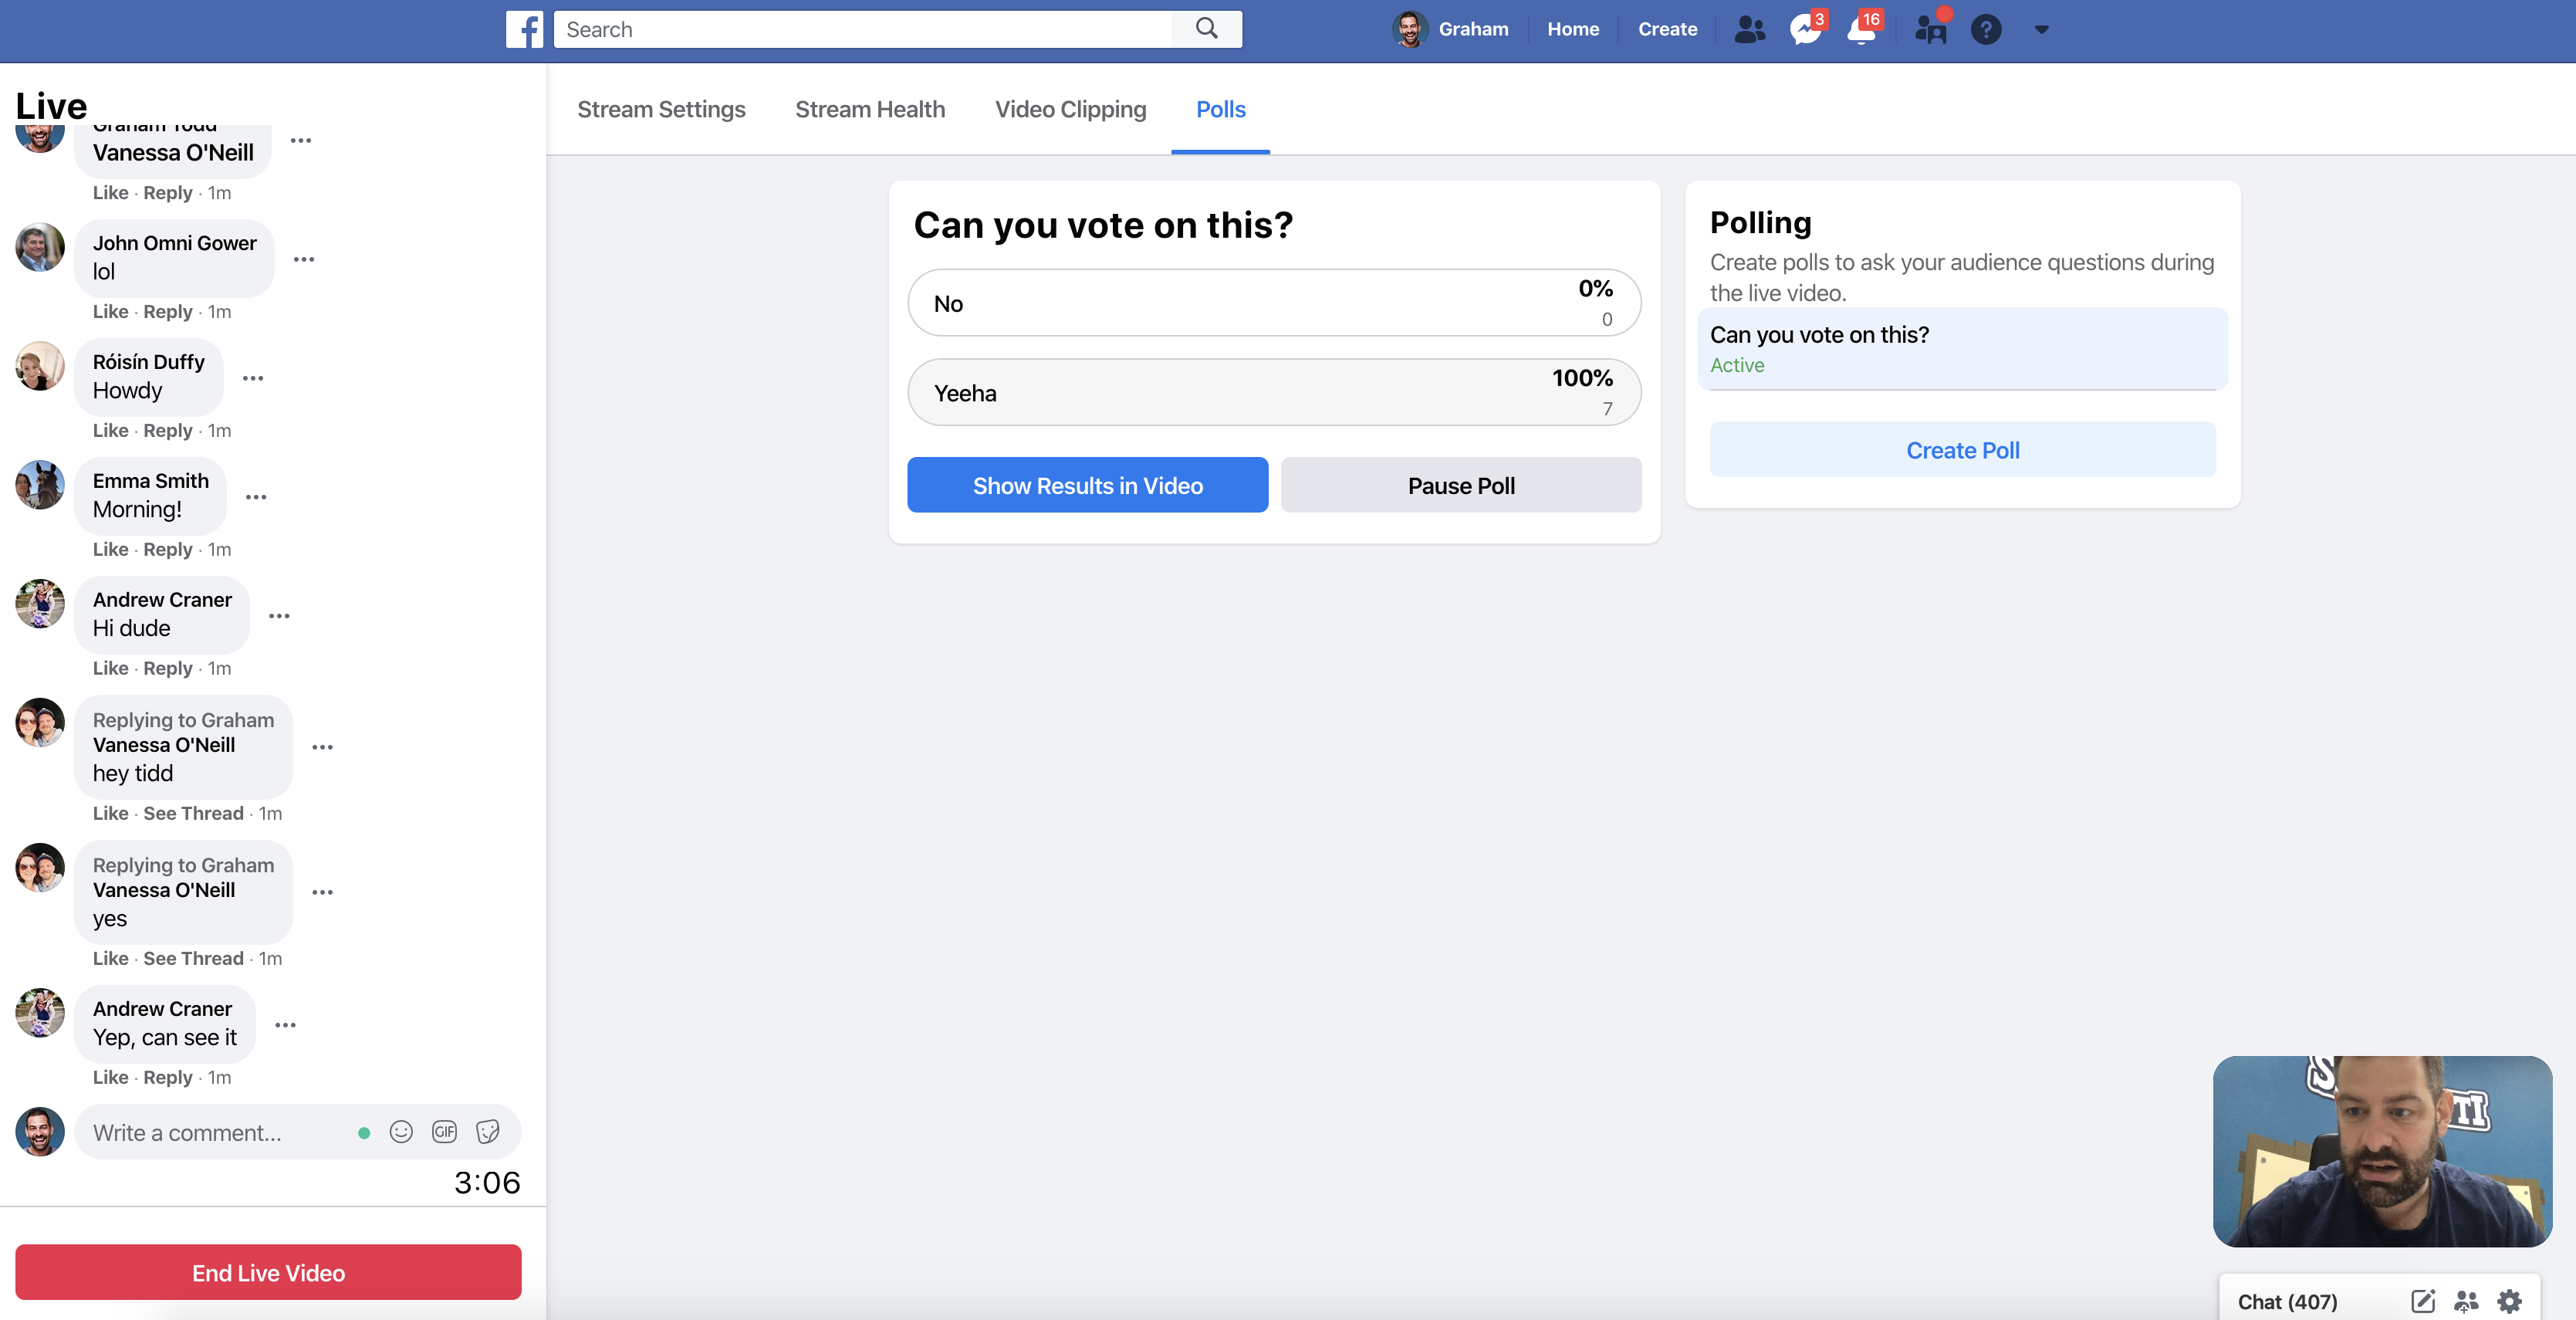
Task: Select the Yeeha poll option
Action: [x=1273, y=393]
